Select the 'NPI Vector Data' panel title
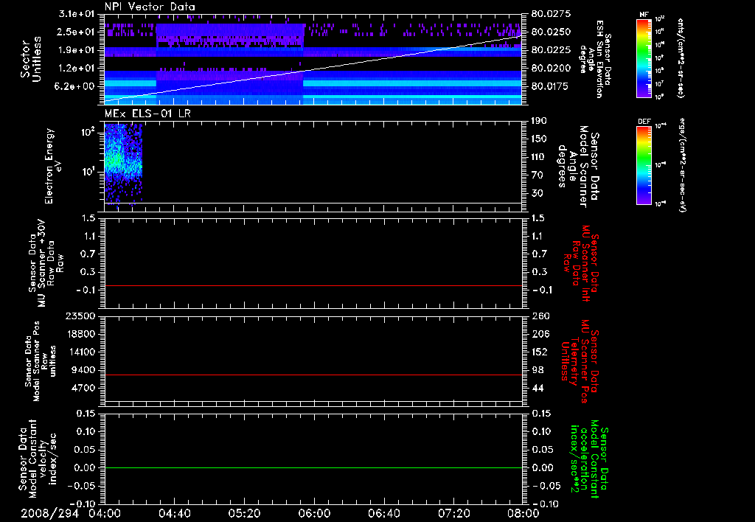This screenshot has width=755, height=522. tap(150, 7)
